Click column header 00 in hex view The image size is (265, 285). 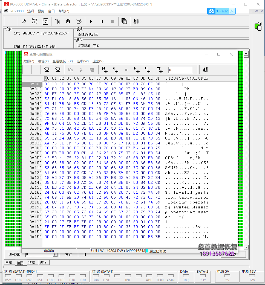pos(47,78)
